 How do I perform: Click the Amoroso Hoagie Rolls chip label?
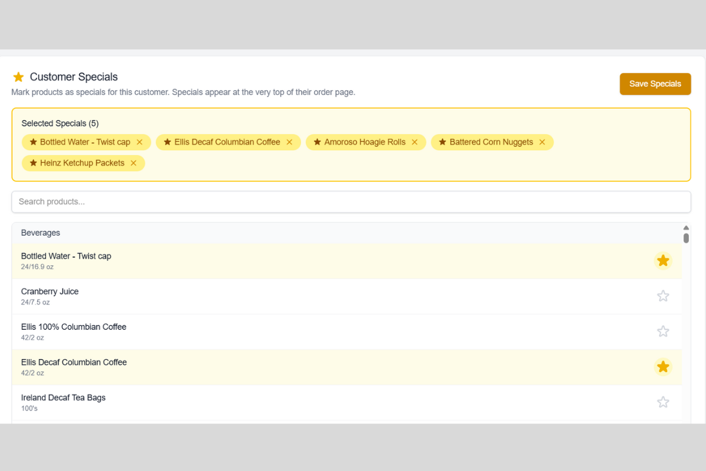(365, 142)
